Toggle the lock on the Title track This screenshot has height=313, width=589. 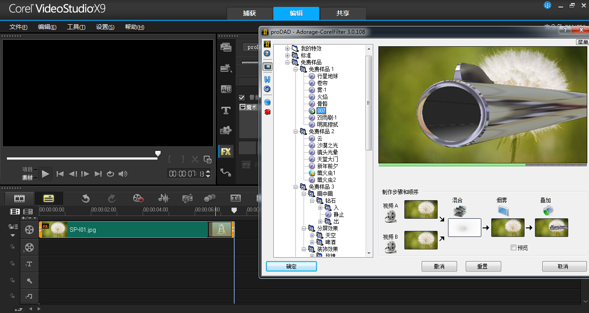pos(13,263)
